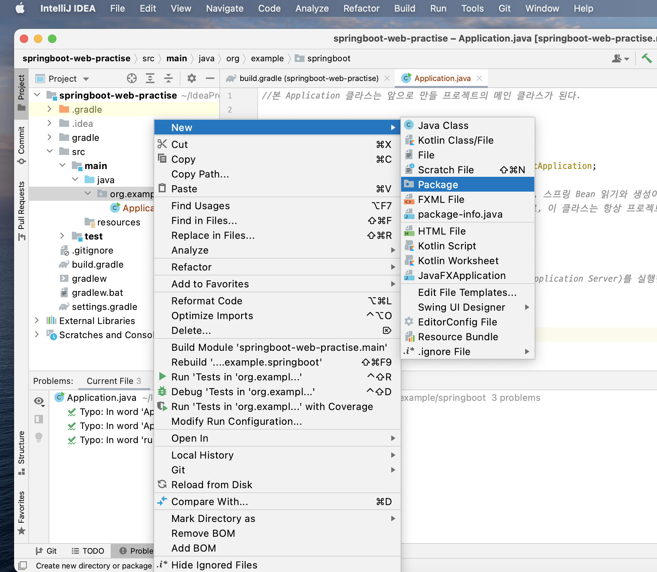Click the Locate/Select Opened File crosshair icon
Screen dimensions: 657x572
coord(132,78)
